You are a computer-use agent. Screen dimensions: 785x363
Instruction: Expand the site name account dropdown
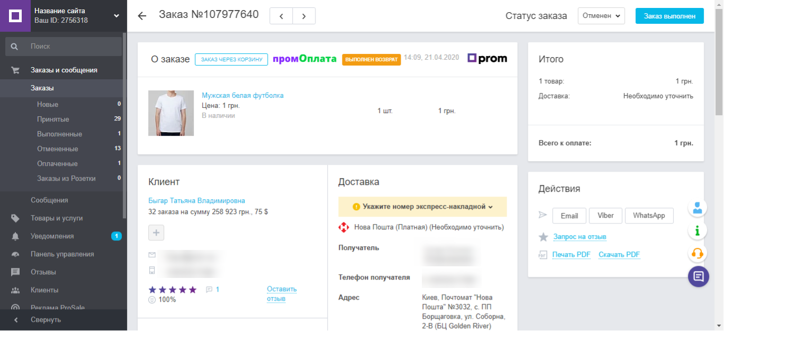tap(116, 16)
